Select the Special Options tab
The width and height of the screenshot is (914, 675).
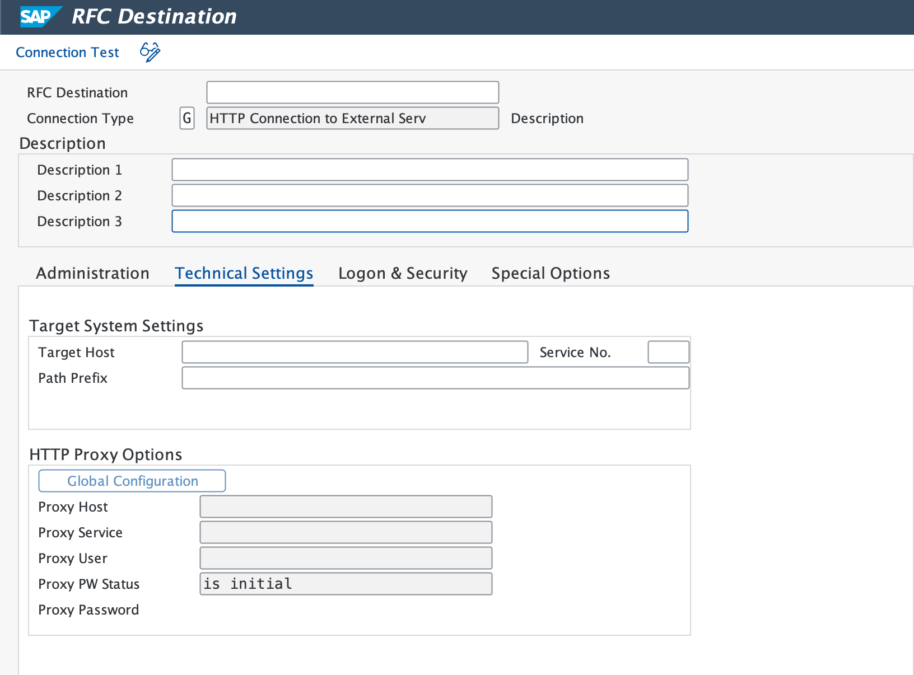point(550,273)
